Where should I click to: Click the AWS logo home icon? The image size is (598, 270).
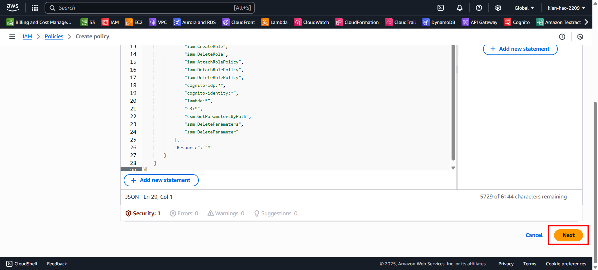(13, 7)
